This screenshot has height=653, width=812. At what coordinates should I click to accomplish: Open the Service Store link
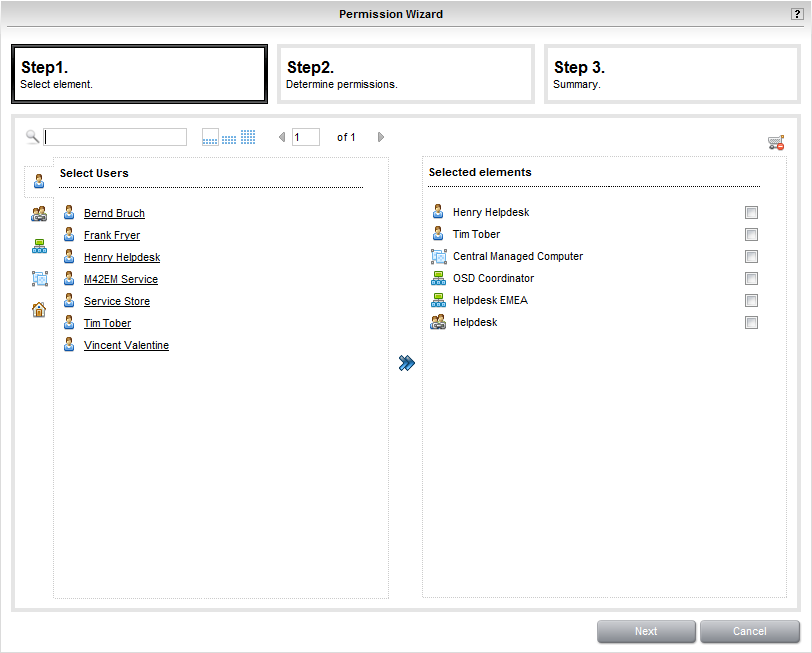click(x=117, y=301)
